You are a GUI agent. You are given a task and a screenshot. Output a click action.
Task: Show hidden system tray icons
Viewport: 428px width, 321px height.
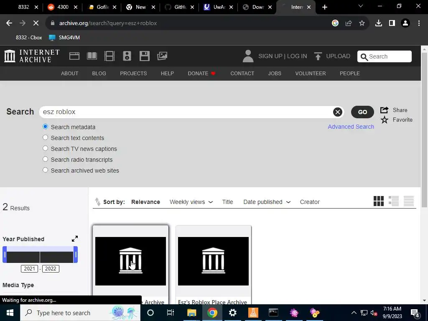(354, 313)
